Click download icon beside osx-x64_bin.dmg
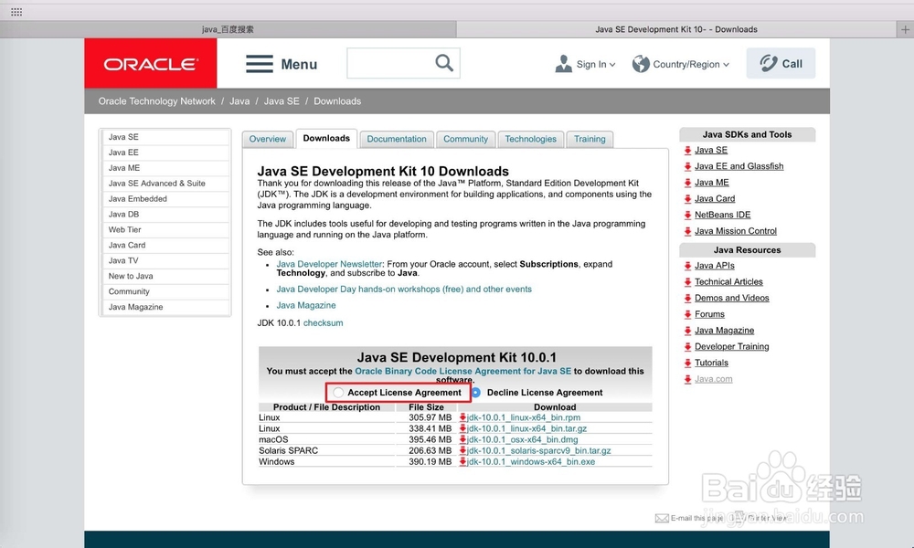Screen dimensions: 914x548 462,439
